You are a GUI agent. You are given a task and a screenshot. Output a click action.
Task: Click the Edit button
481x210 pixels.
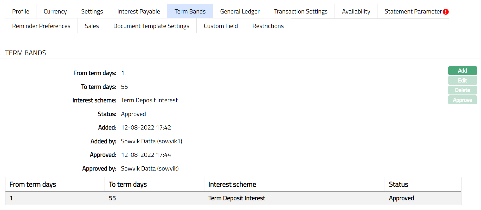(x=462, y=80)
